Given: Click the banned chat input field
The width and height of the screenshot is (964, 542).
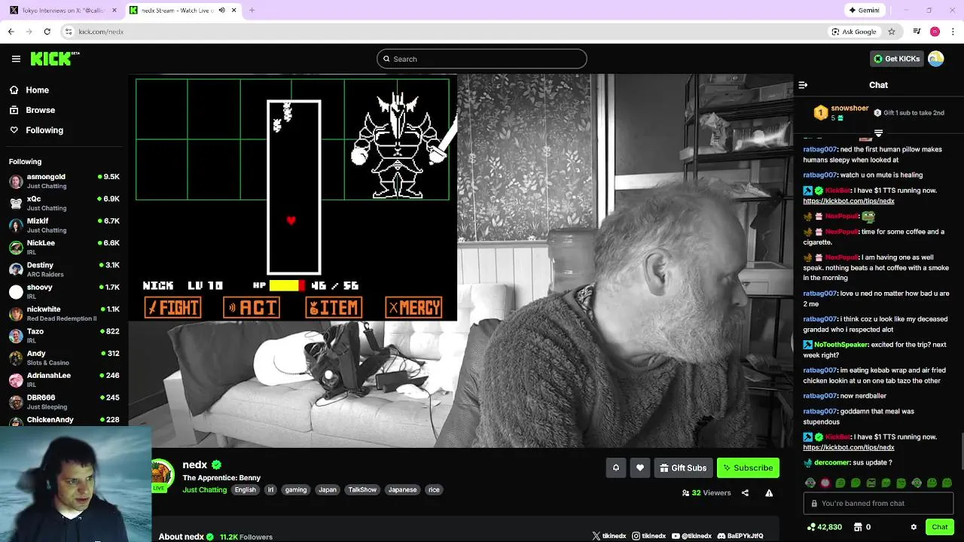Looking at the screenshot, I should pyautogui.click(x=879, y=503).
